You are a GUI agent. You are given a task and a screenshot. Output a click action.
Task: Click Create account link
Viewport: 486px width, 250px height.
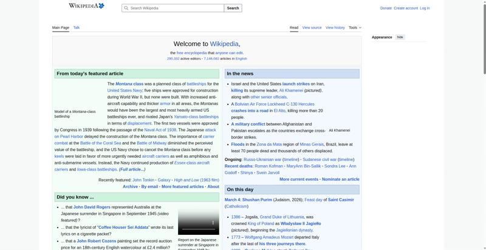click(406, 8)
